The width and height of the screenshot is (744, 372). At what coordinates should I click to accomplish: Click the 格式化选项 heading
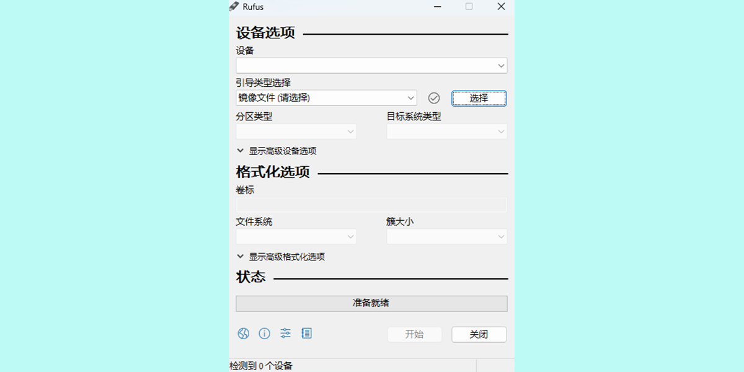(x=273, y=172)
